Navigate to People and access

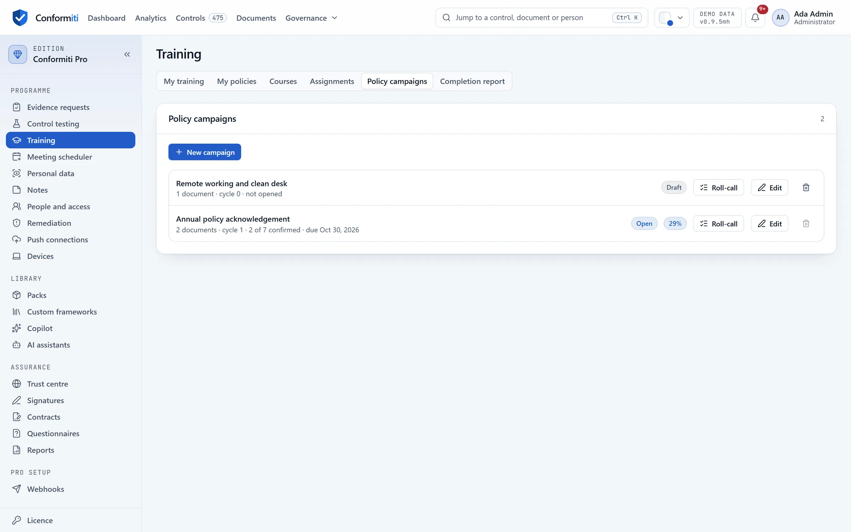tap(71, 206)
